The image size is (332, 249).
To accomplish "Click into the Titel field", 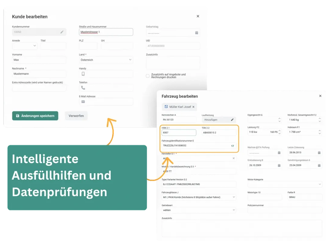I will tap(53, 46).
